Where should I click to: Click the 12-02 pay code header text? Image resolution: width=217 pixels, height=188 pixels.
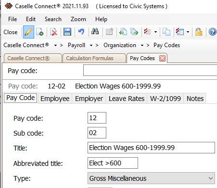(x=57, y=86)
